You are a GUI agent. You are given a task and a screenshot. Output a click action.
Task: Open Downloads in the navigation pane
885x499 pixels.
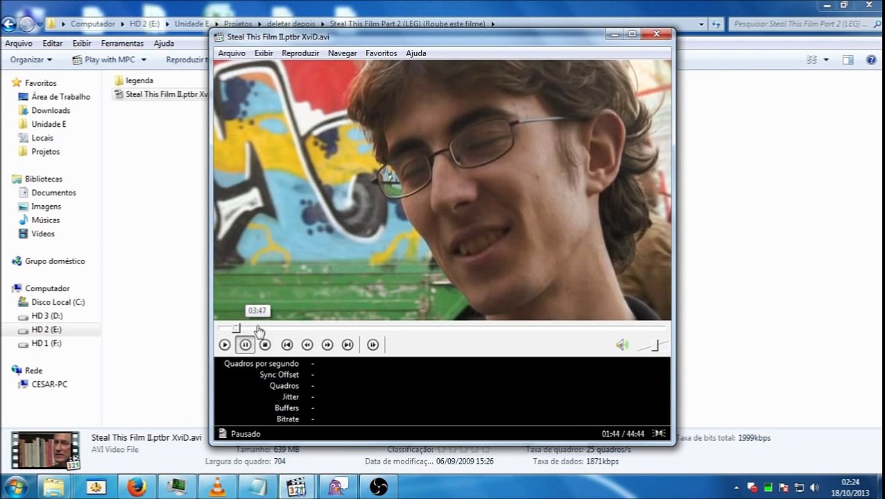[44, 110]
